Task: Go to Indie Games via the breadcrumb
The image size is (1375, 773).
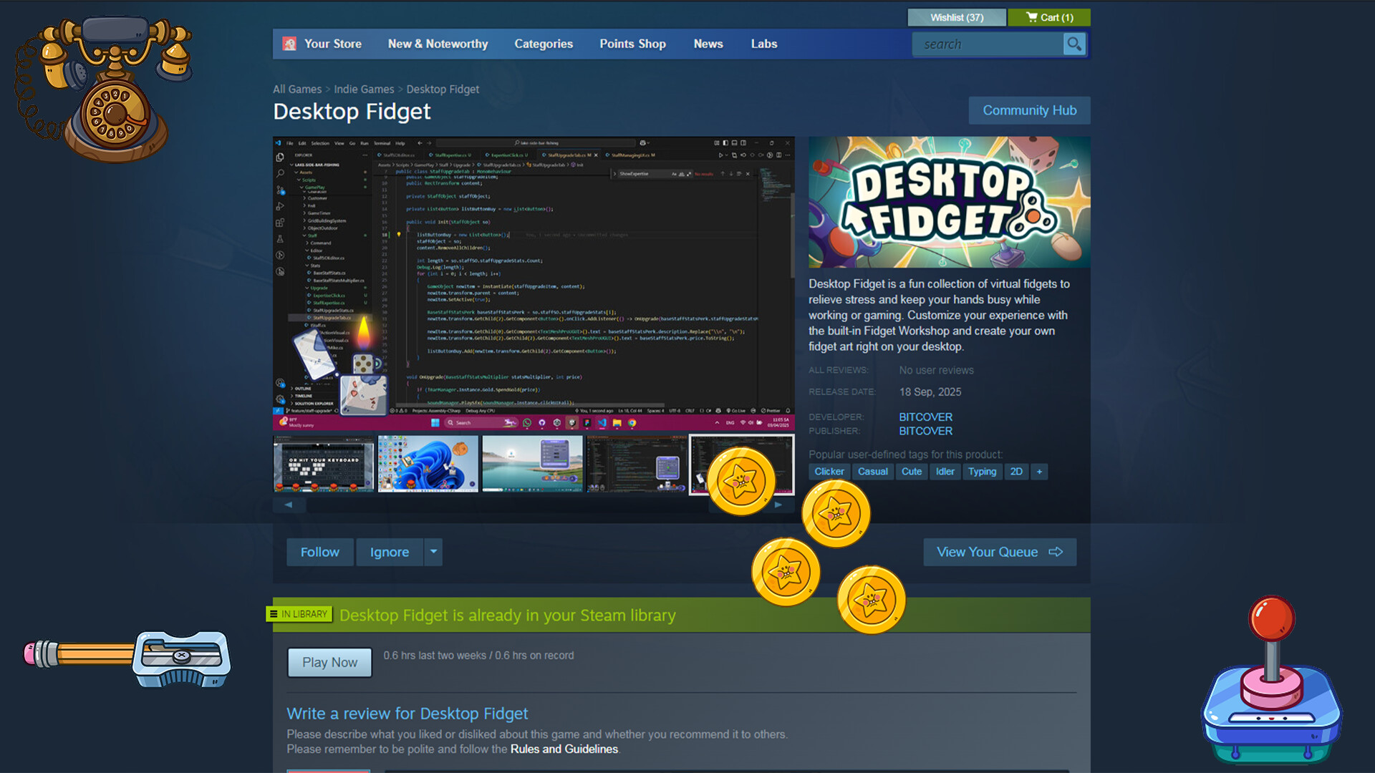Action: point(364,89)
